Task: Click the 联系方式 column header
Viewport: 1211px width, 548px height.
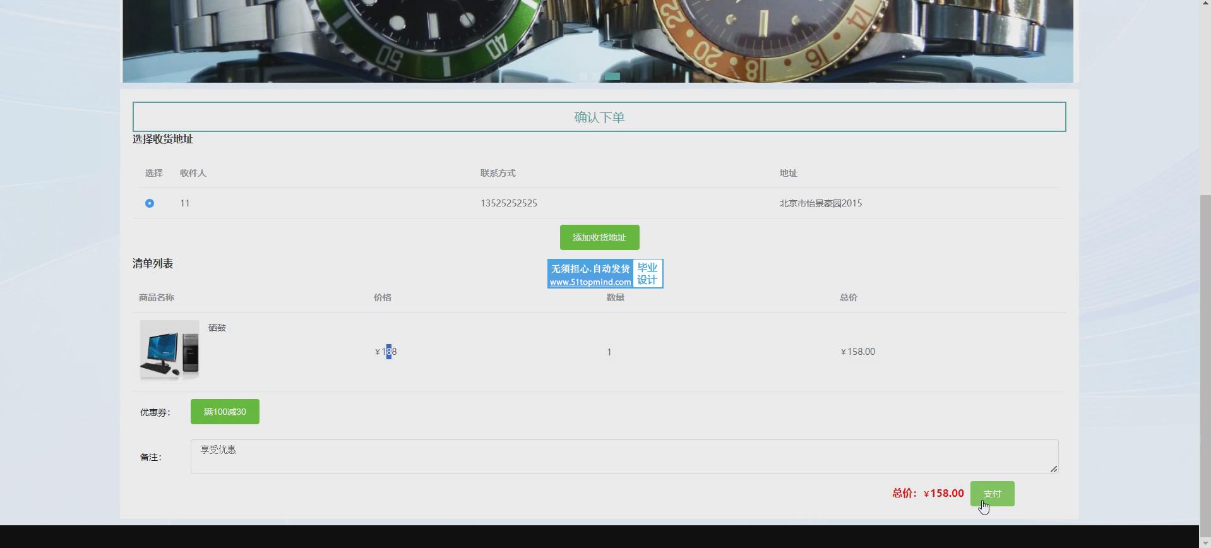Action: [498, 173]
